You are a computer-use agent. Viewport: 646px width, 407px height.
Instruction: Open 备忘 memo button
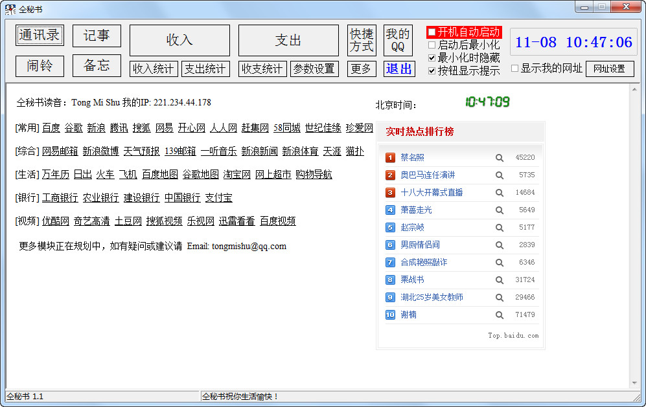coord(97,65)
